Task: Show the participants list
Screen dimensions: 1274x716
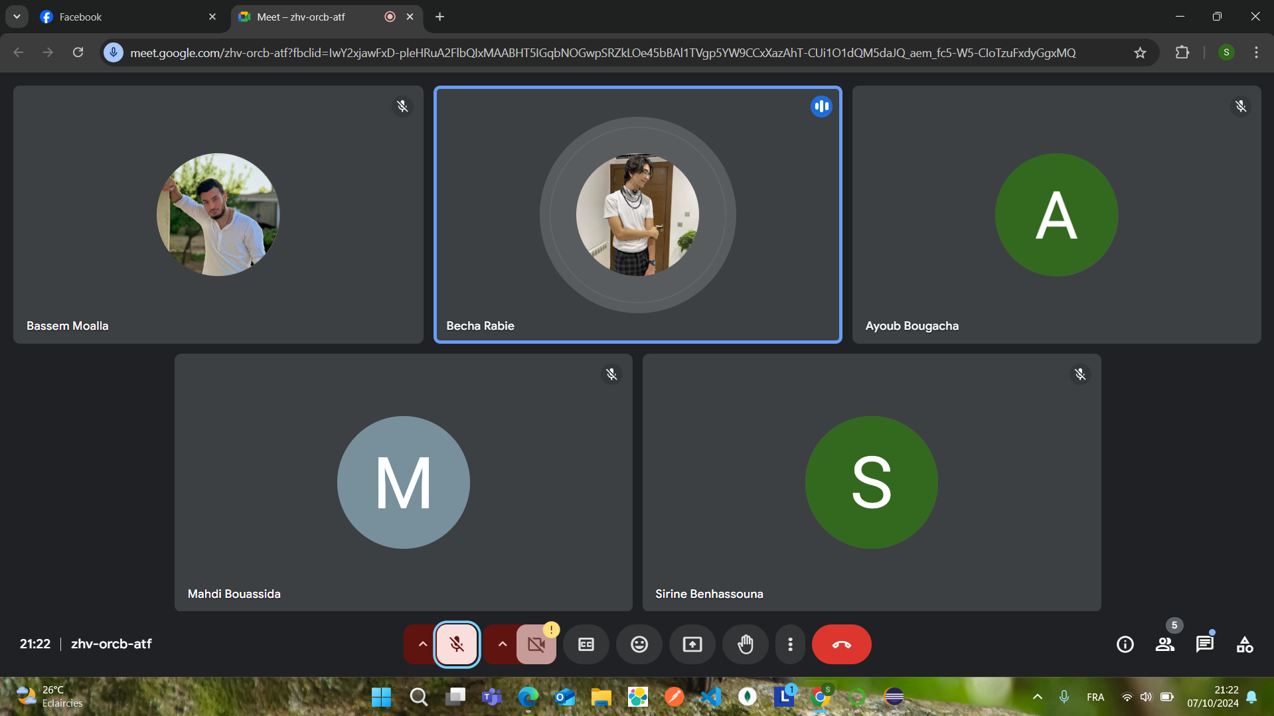Action: pos(1165,644)
